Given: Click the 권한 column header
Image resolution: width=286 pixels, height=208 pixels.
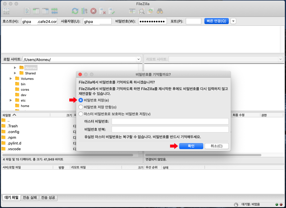Looking at the screenshot, I should tap(271, 115).
